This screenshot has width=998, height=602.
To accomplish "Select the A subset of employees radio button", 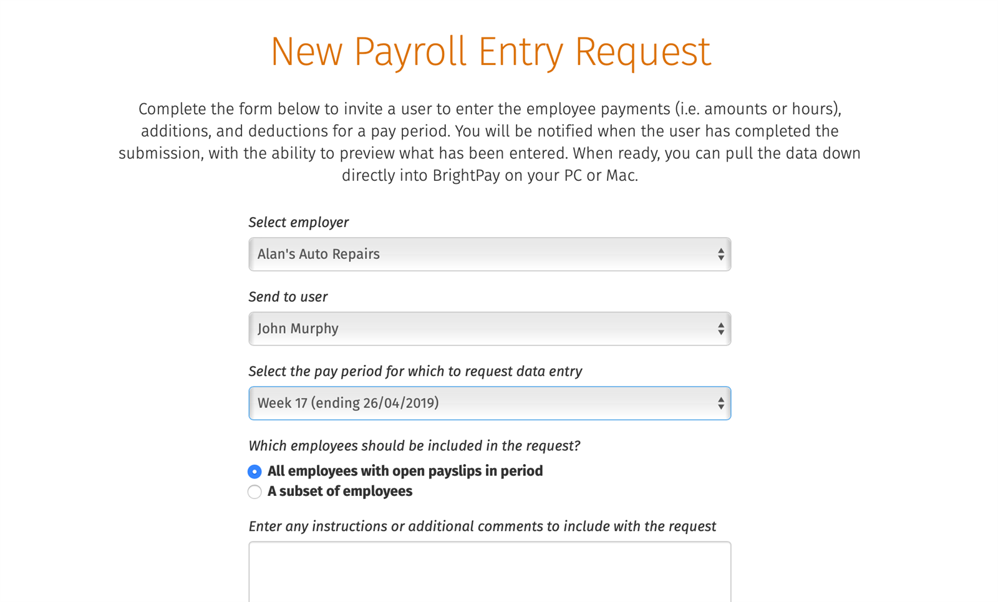I will point(254,492).
